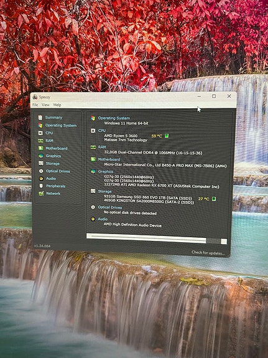Screen dimensions: 268x358
Task: Select the Summary icon in sidebar
Action: coord(40,118)
